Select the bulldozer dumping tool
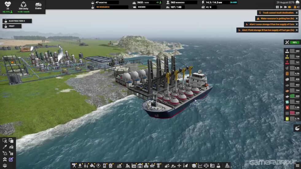Image resolution: width=301 pixels, height=169 pixels. pyautogui.click(x=173, y=166)
